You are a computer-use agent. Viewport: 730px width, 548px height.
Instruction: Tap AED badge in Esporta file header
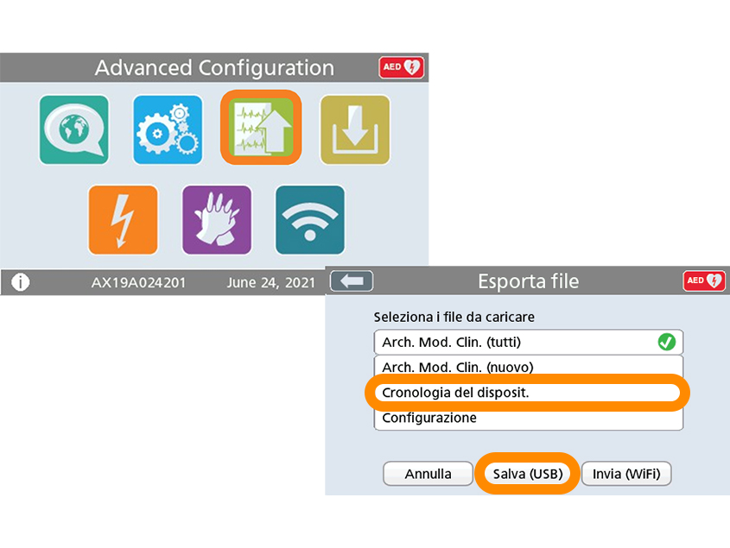(704, 281)
